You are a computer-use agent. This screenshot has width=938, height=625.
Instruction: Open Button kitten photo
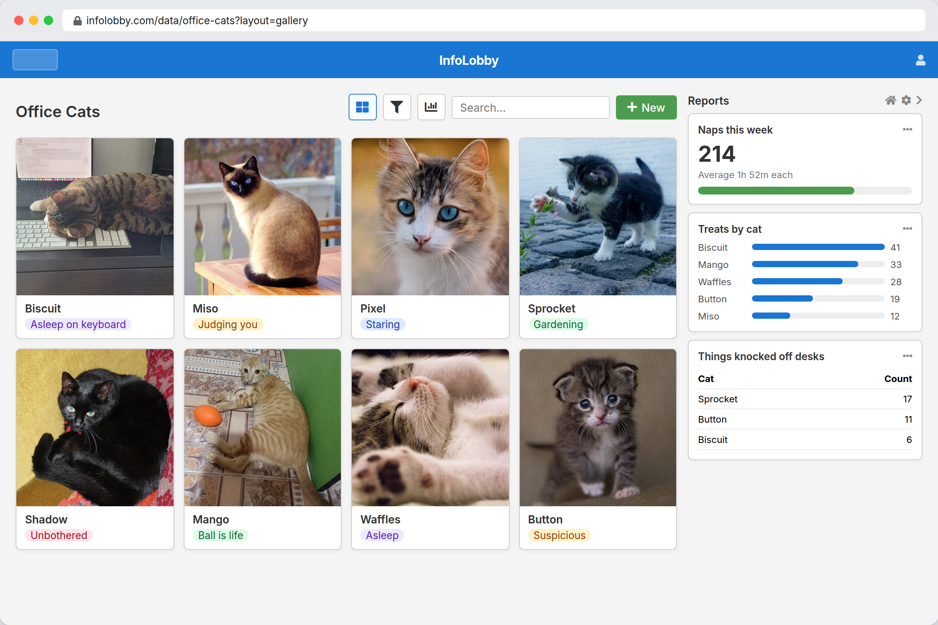click(x=598, y=428)
